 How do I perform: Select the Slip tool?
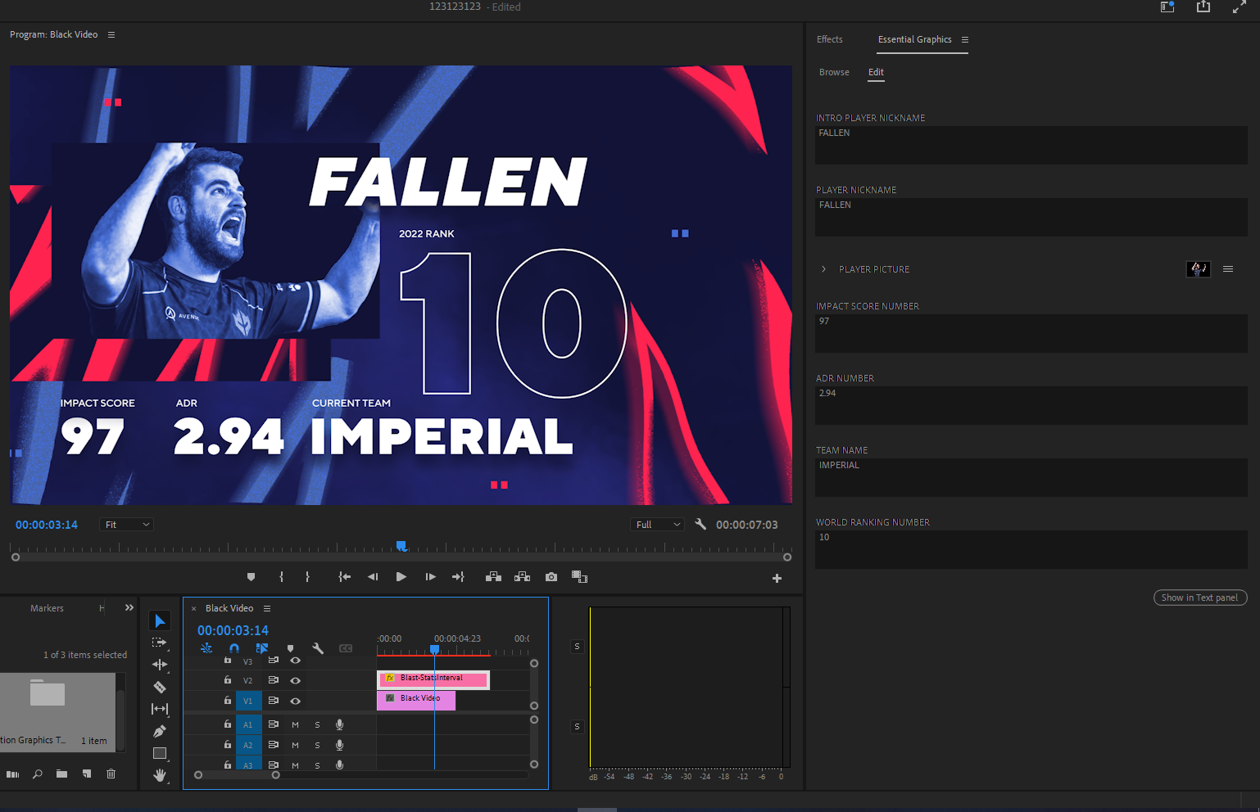[x=160, y=709]
